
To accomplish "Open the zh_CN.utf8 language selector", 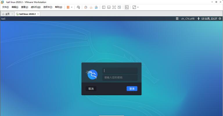I will [x=188, y=19].
